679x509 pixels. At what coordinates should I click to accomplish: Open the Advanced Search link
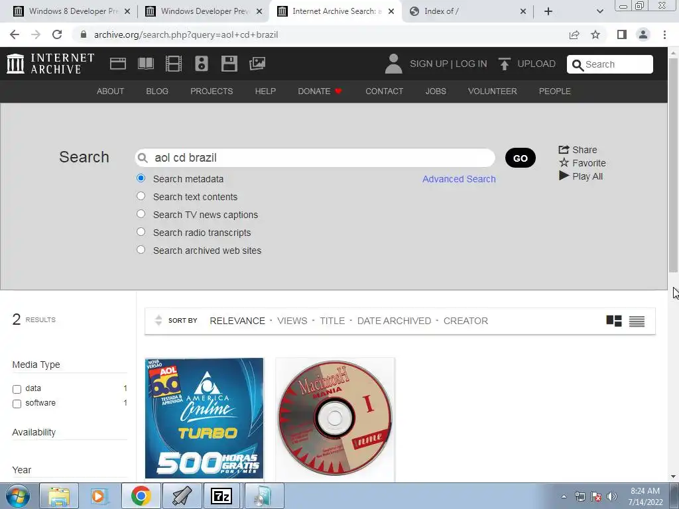tap(459, 179)
